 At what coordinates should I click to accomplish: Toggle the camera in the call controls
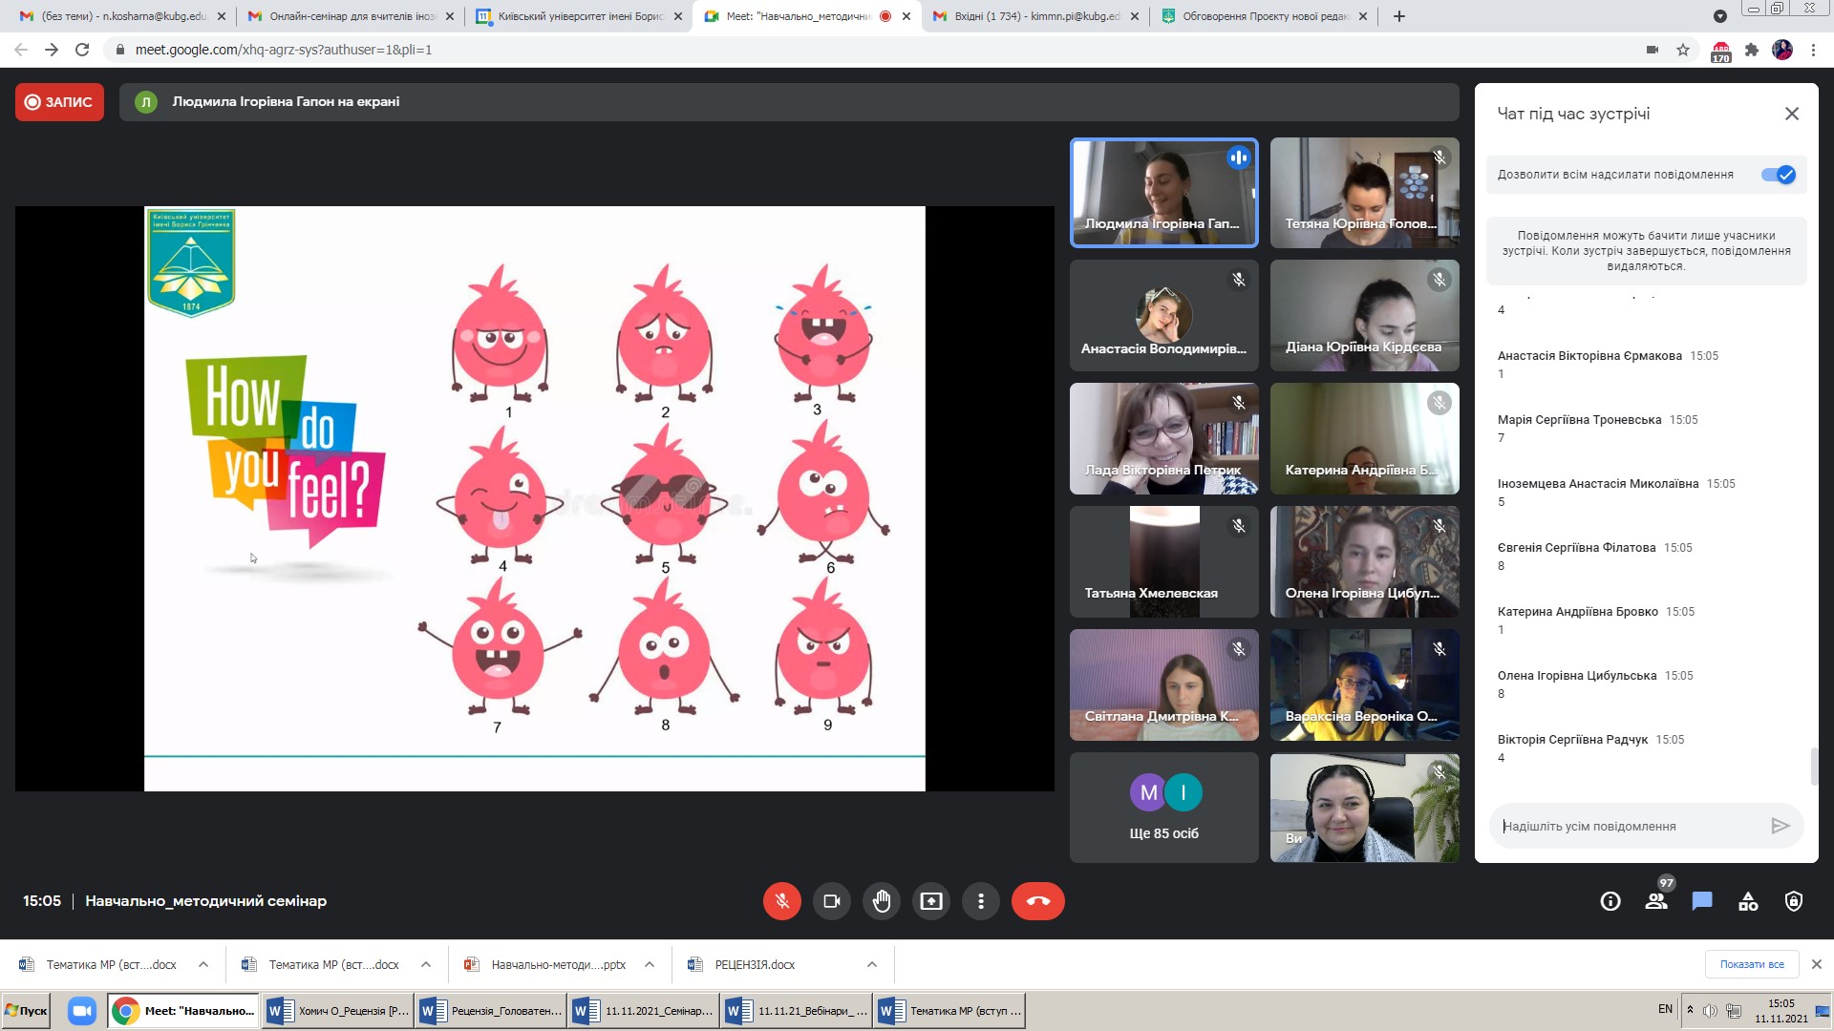(831, 901)
